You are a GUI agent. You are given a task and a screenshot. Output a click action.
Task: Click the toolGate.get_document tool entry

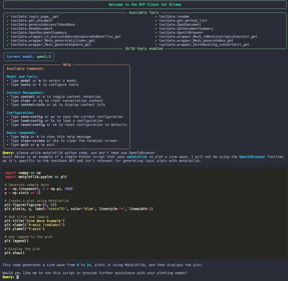(x=31, y=21)
